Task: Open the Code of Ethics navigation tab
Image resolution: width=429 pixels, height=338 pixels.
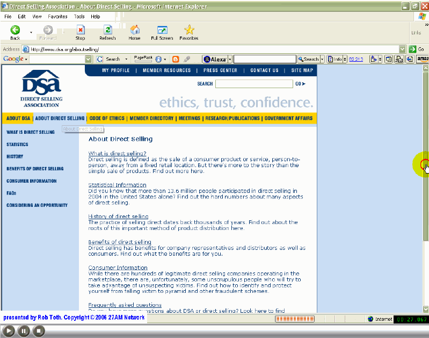Action: click(x=107, y=118)
